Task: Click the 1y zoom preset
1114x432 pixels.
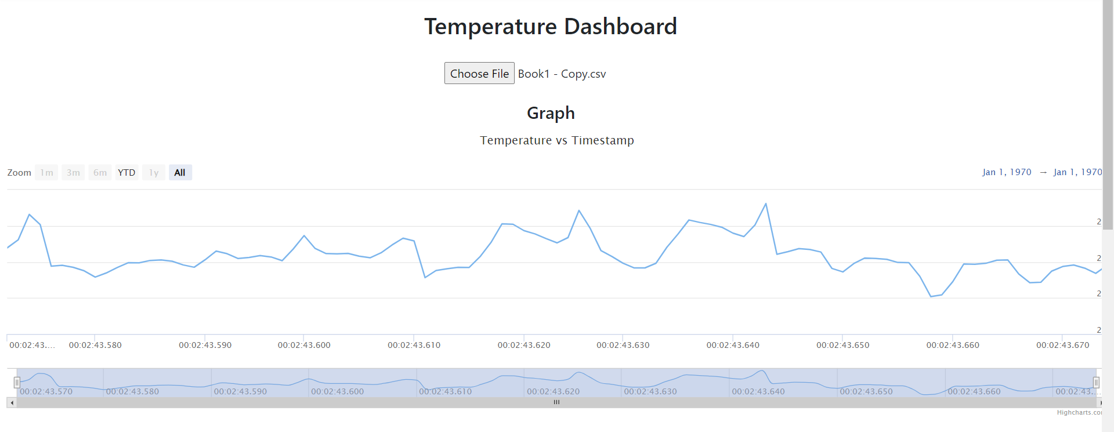Action: [153, 172]
